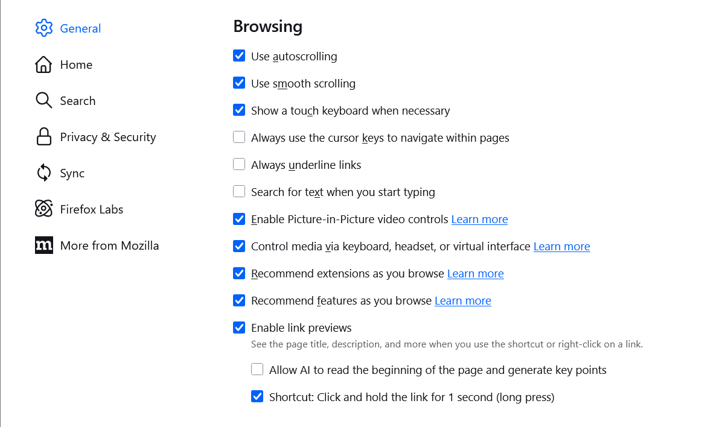Switch to Firefox Labs settings
Viewport: 728px width, 427px height.
click(x=91, y=209)
